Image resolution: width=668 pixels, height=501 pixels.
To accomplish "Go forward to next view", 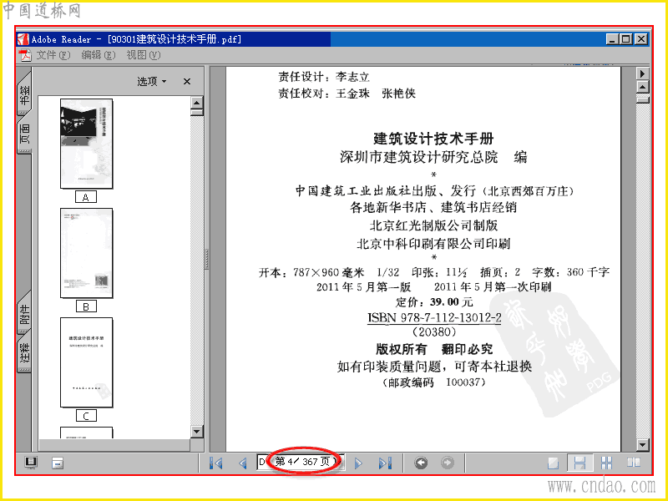I will (448, 463).
